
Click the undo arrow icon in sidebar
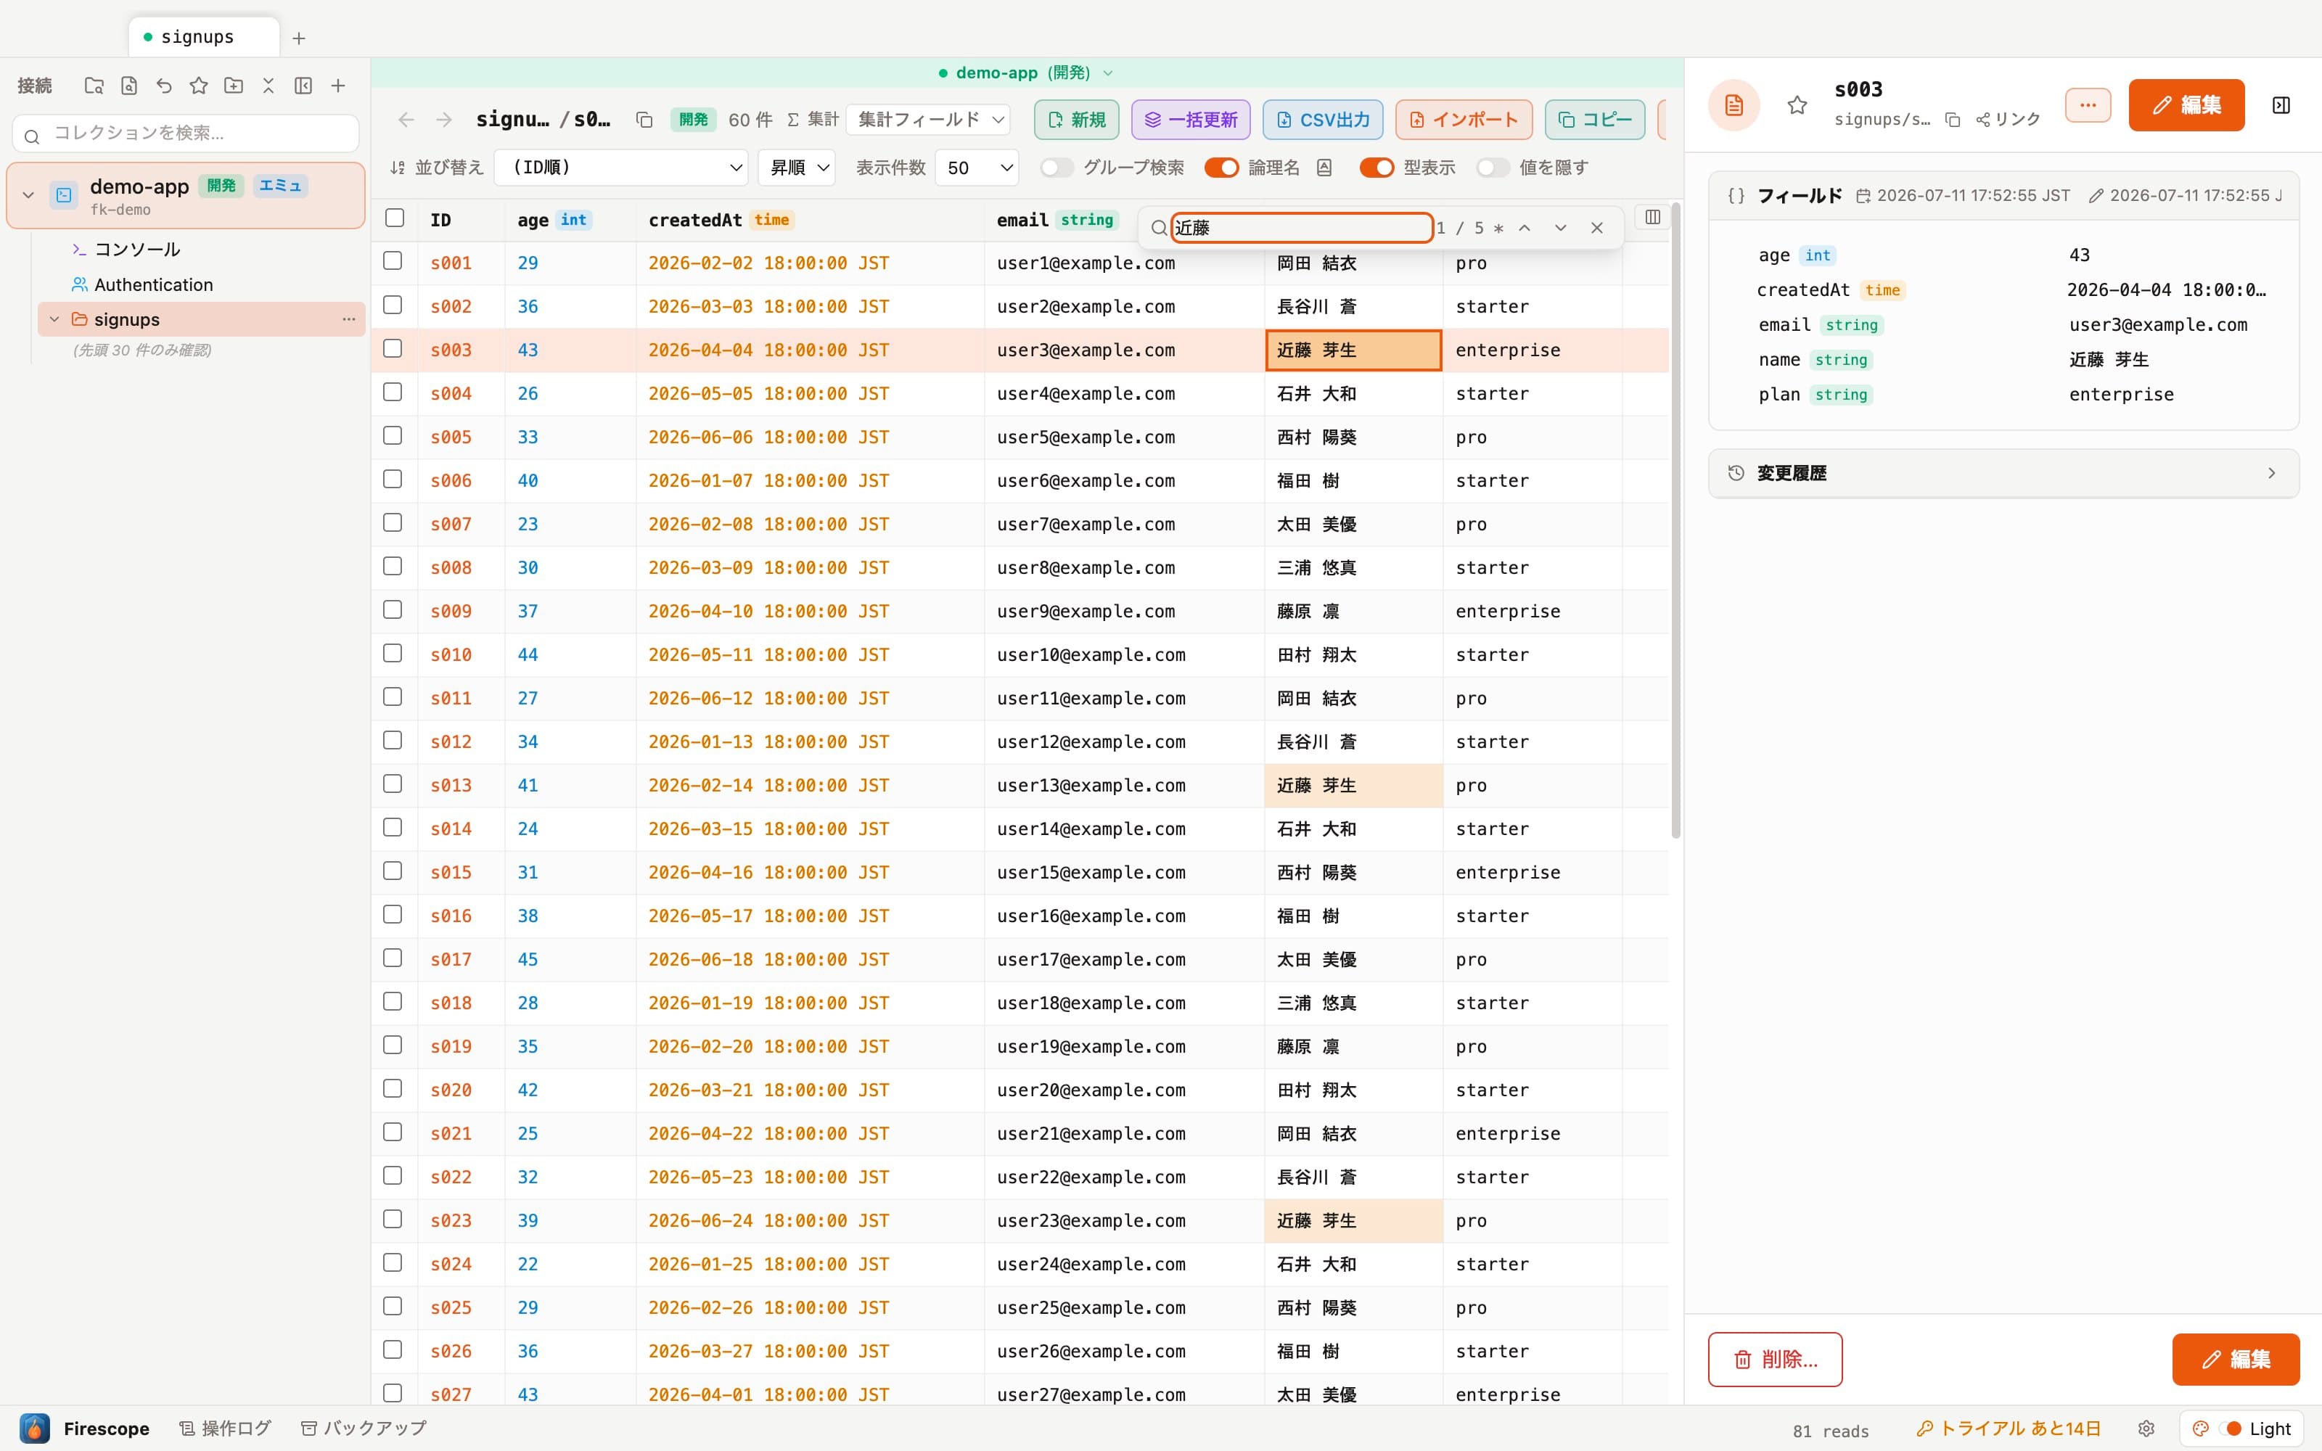tap(164, 86)
